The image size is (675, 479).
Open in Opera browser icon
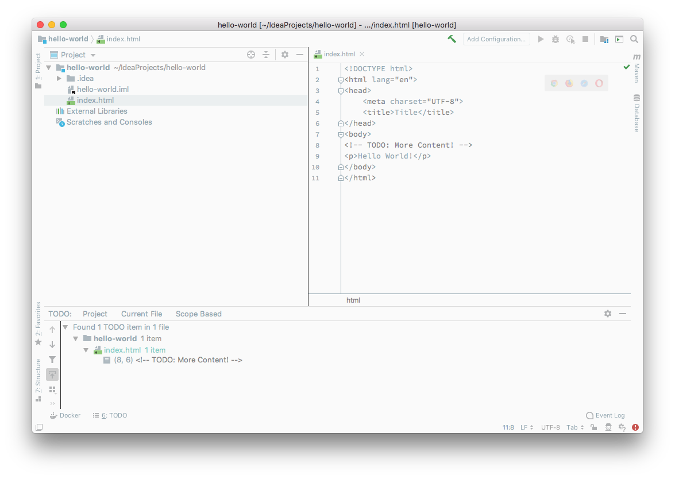(x=599, y=83)
